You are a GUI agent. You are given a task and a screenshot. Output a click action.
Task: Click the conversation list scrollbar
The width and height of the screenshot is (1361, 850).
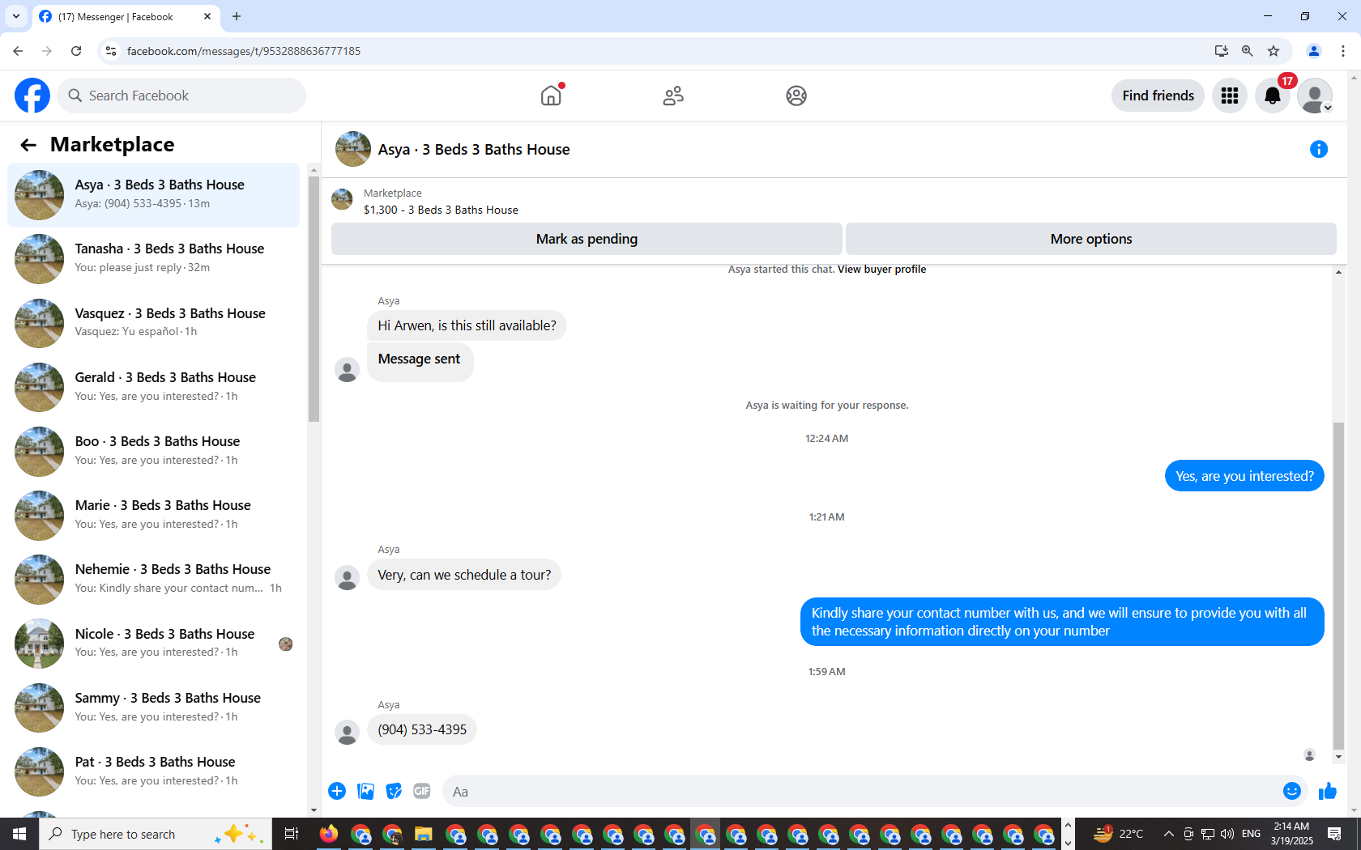click(314, 298)
